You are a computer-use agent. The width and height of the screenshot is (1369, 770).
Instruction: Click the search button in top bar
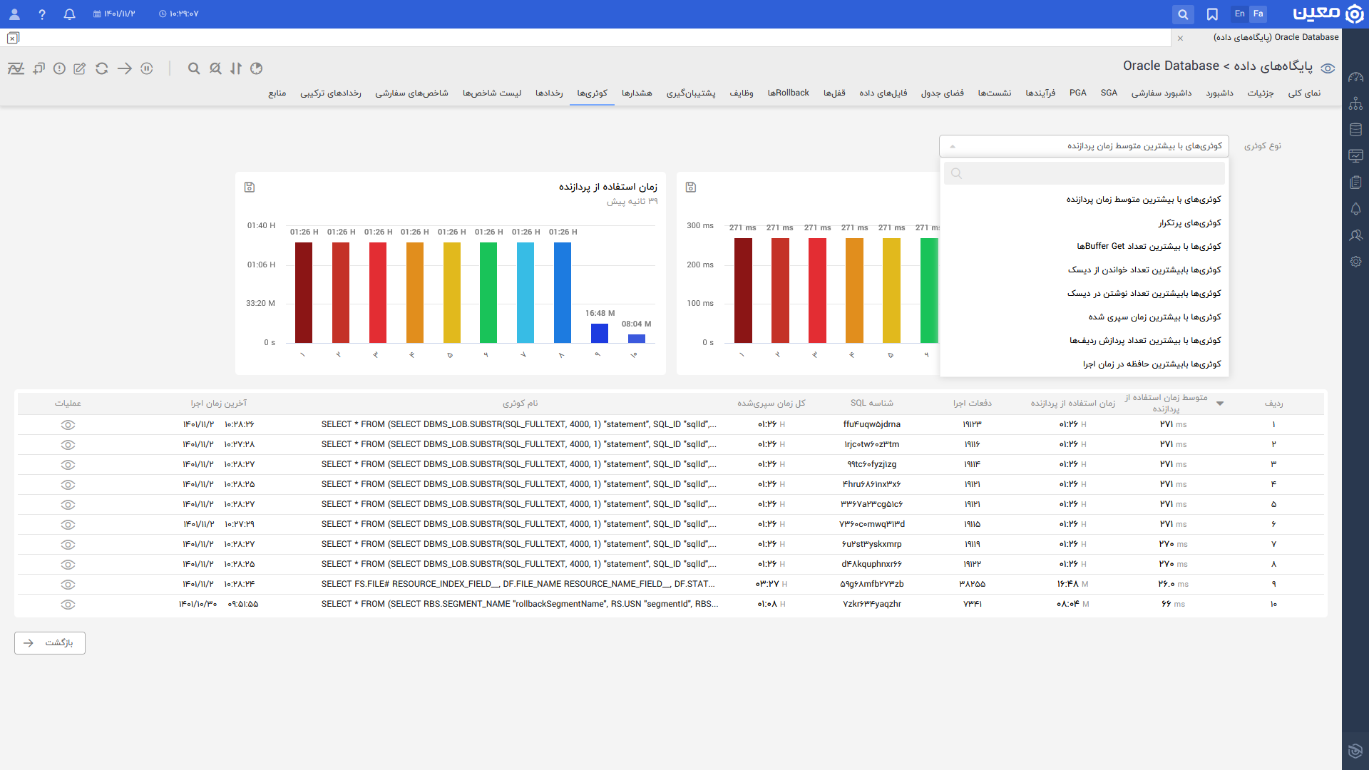tap(1183, 14)
